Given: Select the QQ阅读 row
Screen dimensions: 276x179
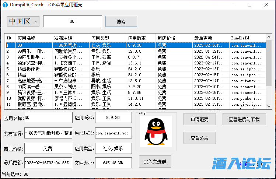Looking at the screenshot, I should [136, 87].
